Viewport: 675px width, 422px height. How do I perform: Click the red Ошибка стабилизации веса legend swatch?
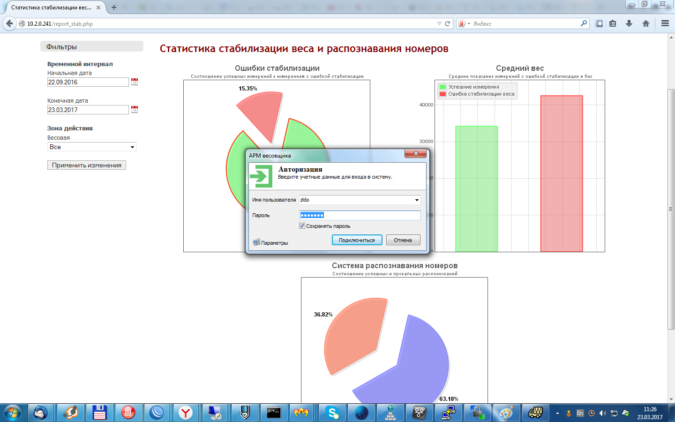pyautogui.click(x=442, y=94)
